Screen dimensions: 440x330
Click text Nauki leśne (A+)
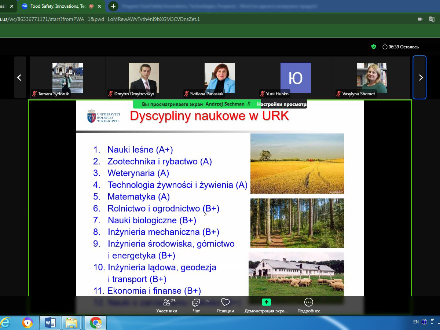click(x=140, y=150)
